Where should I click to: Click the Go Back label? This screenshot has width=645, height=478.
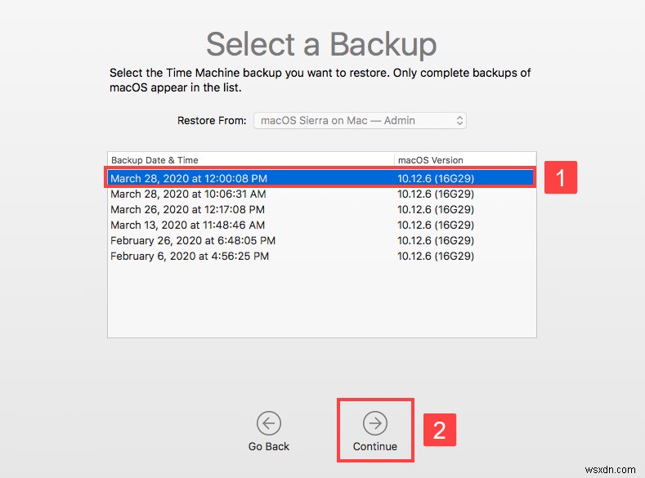click(269, 446)
